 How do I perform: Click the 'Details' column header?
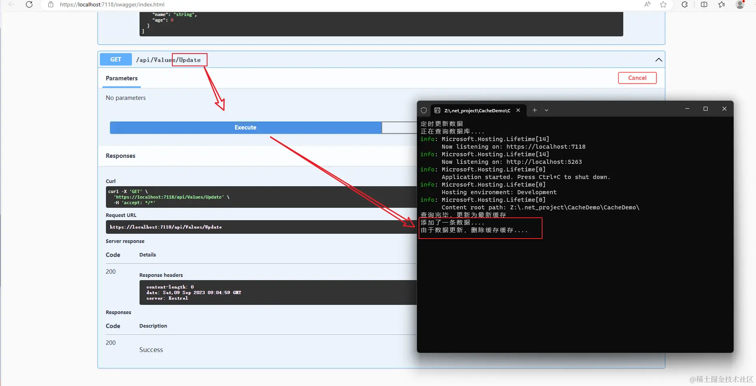tap(148, 255)
